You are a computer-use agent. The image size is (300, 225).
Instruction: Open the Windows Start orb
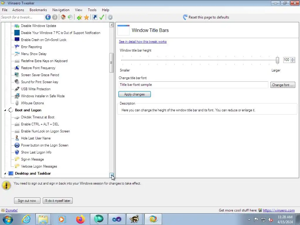(x=8, y=219)
